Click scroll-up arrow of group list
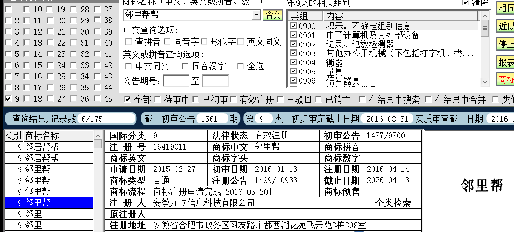This screenshot has height=232, width=514. [485, 15]
